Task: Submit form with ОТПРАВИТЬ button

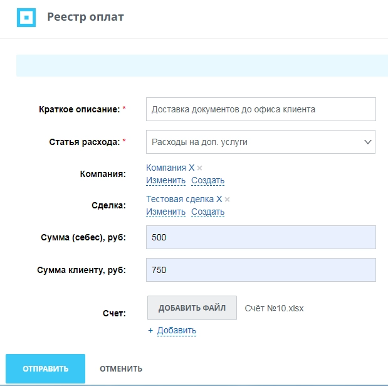Action: [45, 368]
